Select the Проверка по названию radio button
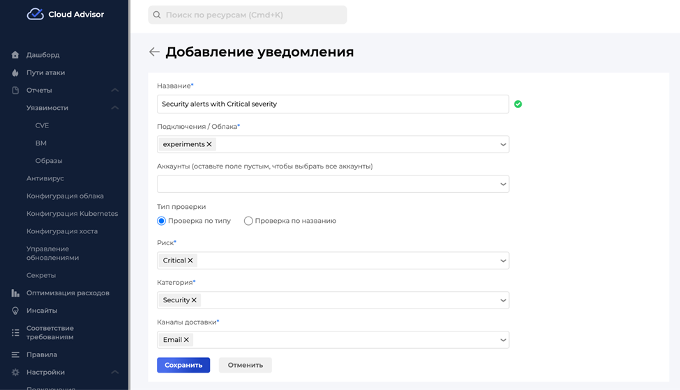 click(248, 221)
